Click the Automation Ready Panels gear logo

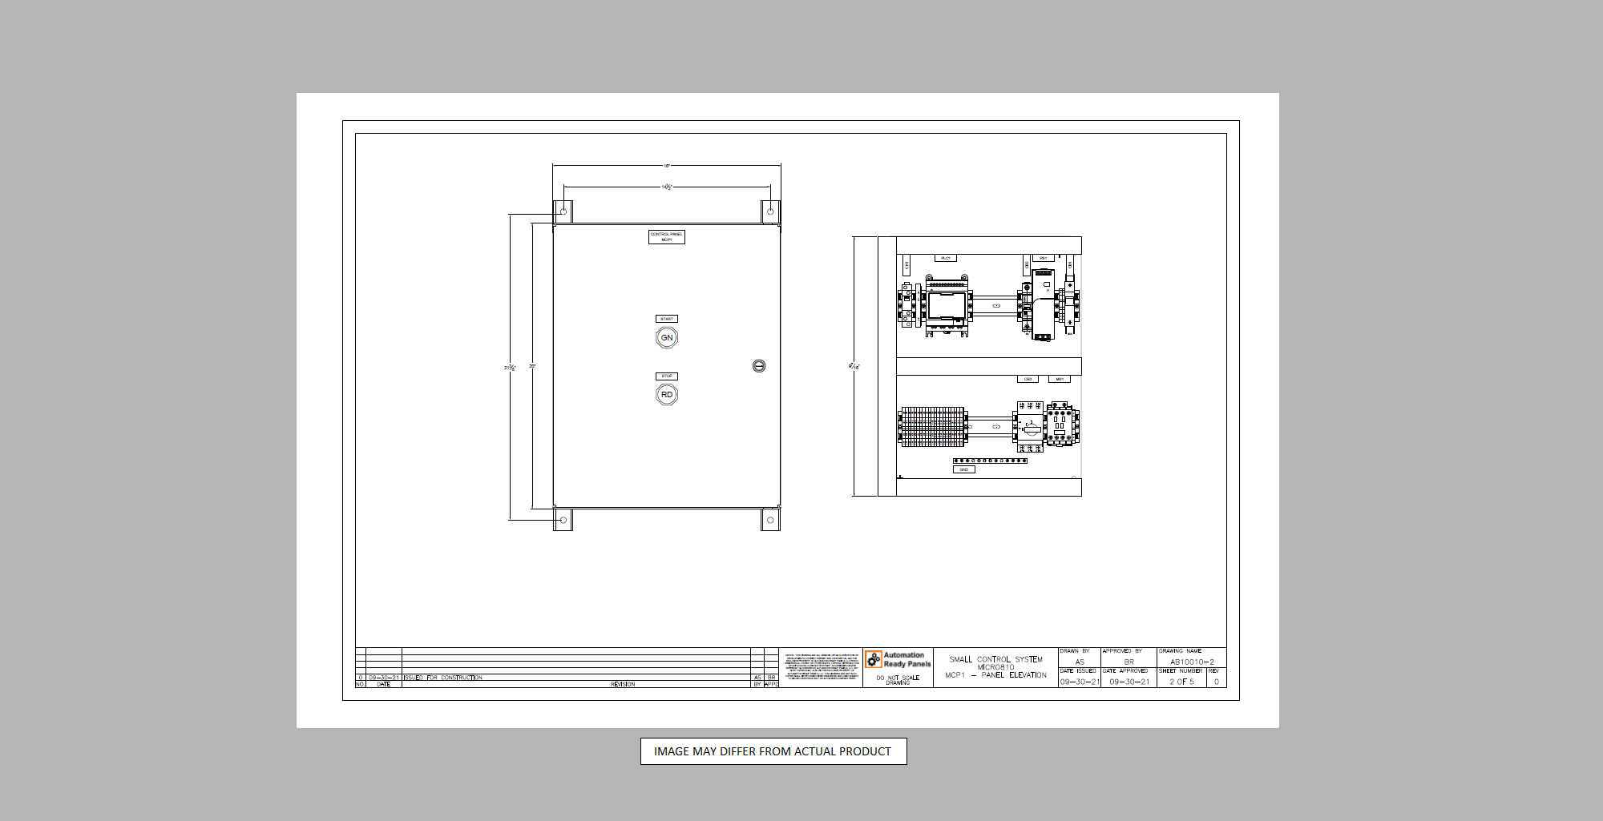tap(874, 659)
